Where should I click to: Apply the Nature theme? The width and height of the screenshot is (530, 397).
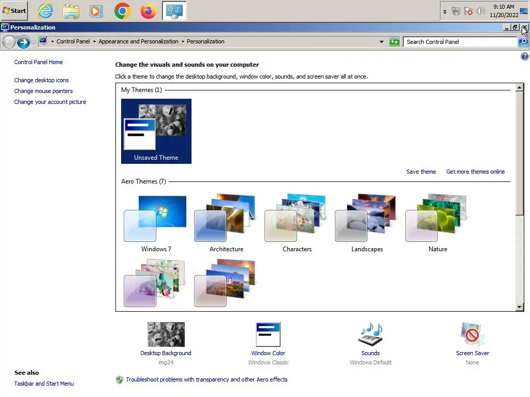(x=438, y=223)
